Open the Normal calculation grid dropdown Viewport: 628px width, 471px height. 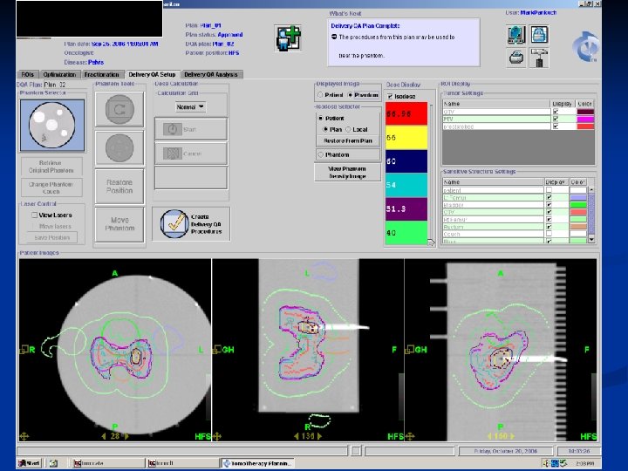(x=191, y=107)
